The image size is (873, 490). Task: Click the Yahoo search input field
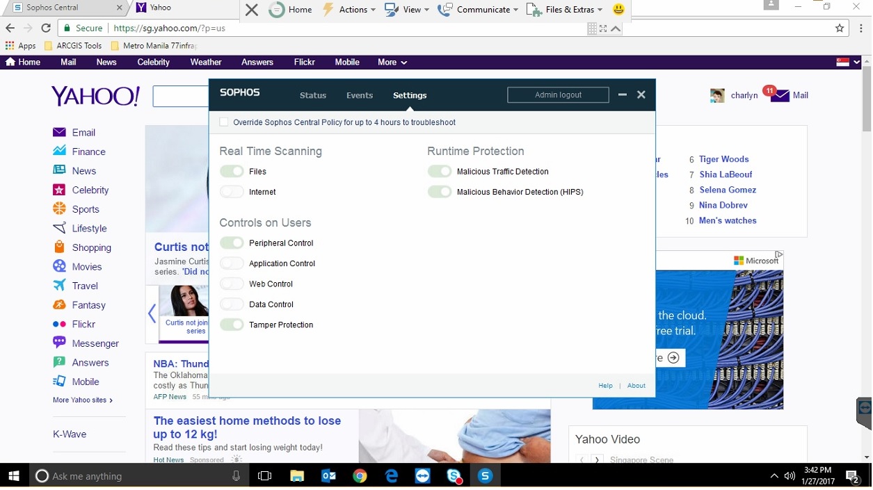[181, 97]
